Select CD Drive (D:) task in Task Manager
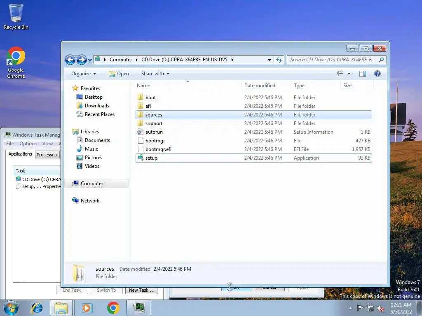 coord(38,179)
